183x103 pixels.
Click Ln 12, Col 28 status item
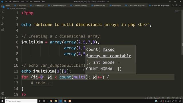(148, 98)
